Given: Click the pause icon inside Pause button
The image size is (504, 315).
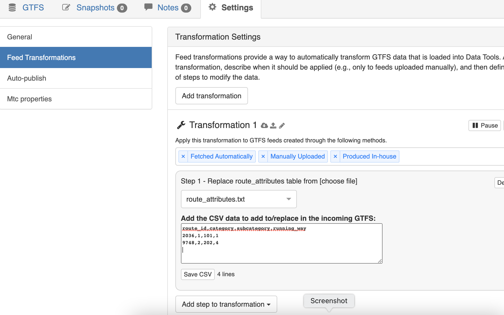Looking at the screenshot, I should 475,125.
